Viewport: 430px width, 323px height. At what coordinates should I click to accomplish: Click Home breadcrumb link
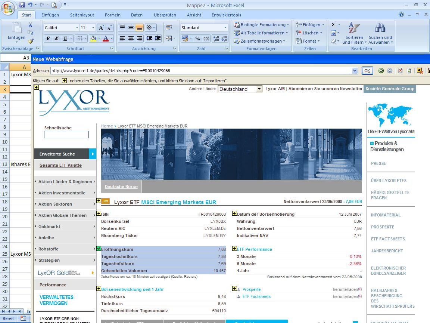107,126
